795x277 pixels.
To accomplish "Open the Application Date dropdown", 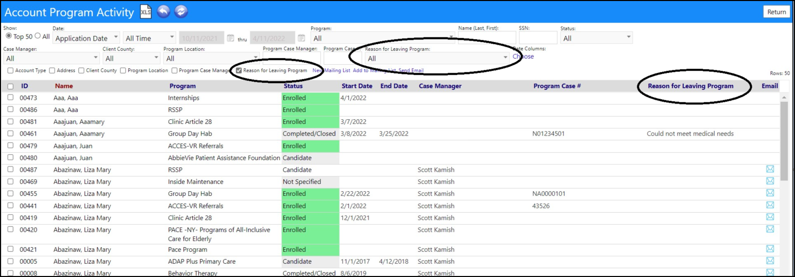I will coord(86,38).
